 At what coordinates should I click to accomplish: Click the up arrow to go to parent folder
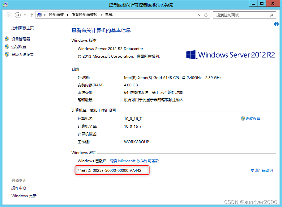coord(32,15)
